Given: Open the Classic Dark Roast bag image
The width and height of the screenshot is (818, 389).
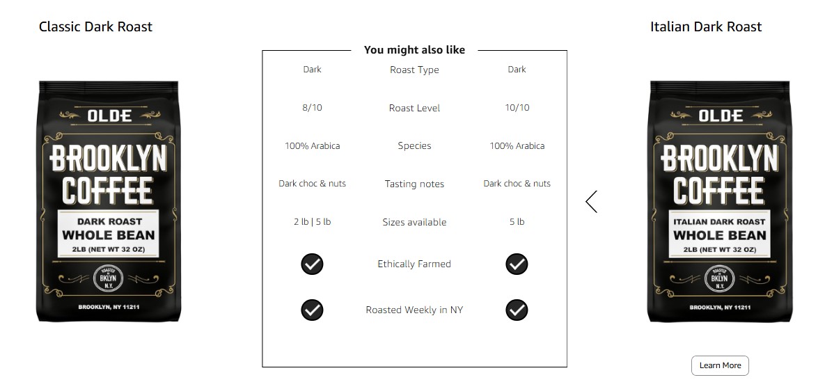Looking at the screenshot, I should click(109, 201).
